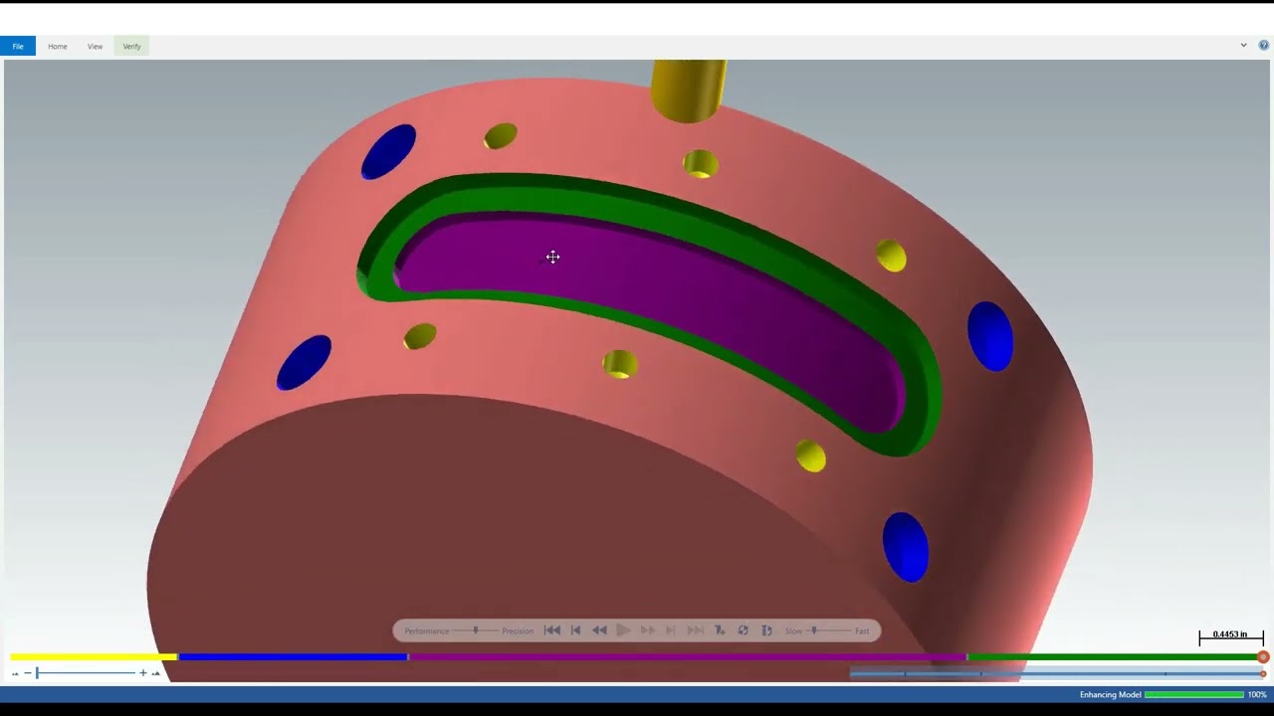The height and width of the screenshot is (716, 1274).
Task: Click the tool-with-plus icon in playback bar
Action: [x=720, y=630]
